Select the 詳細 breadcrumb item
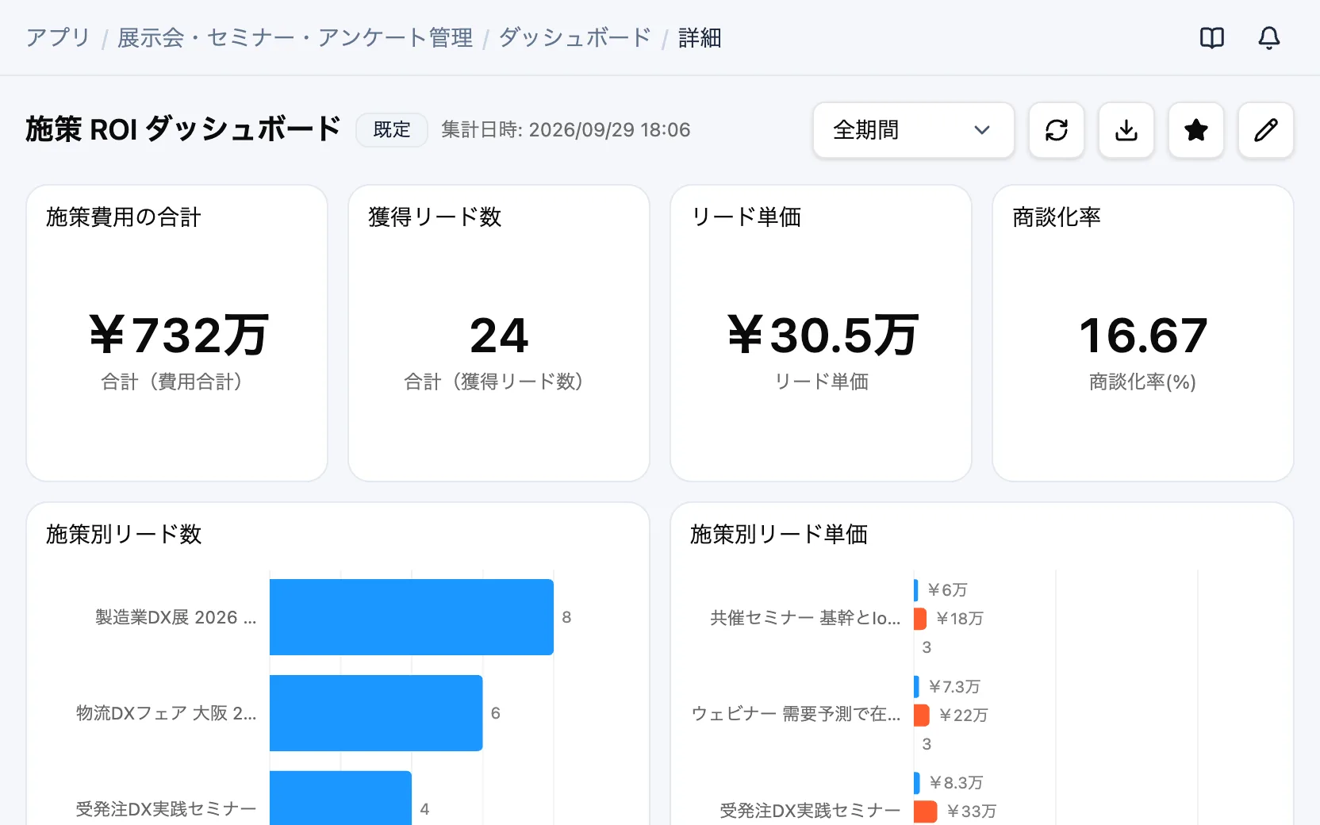The image size is (1320, 825). [700, 38]
